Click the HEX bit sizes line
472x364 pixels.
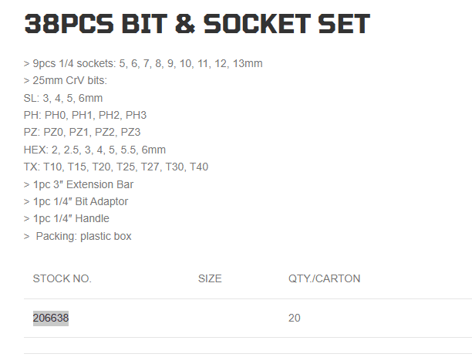[x=95, y=150]
